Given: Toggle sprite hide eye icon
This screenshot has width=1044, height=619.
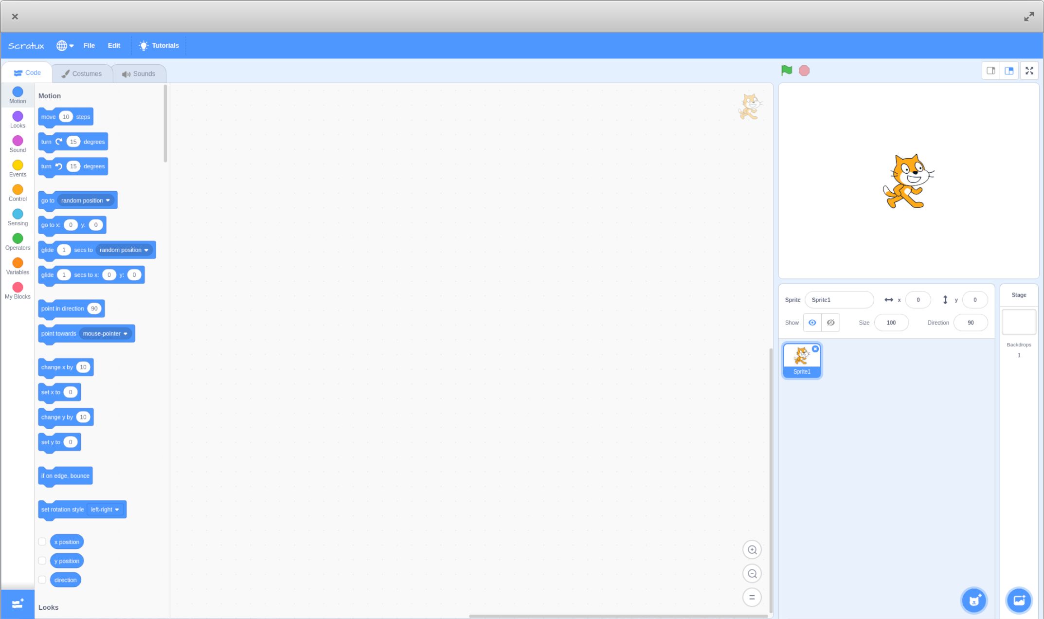Looking at the screenshot, I should click(830, 322).
